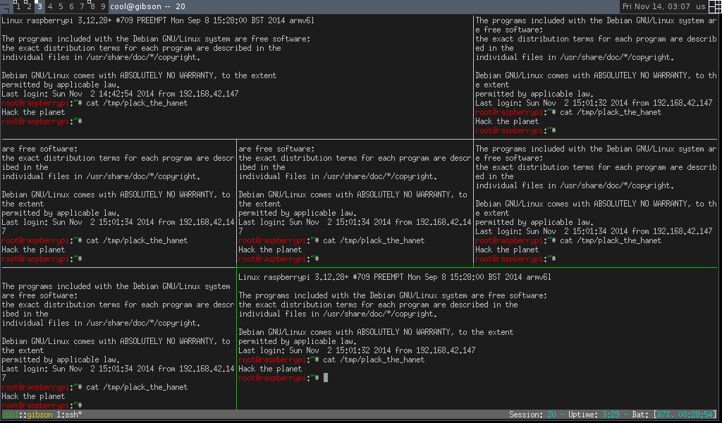Click 'Hack the planet' in the bottom-left pane
Screen dimensions: 722x423
33,397
